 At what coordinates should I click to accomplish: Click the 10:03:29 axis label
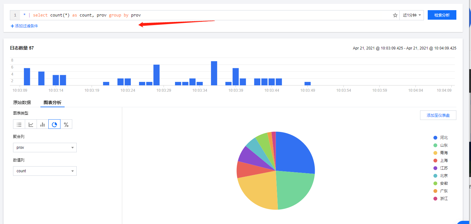[164, 90]
